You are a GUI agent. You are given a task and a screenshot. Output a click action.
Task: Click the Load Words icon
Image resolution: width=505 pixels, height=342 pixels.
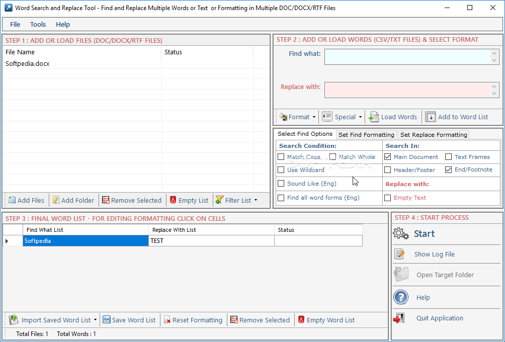373,117
